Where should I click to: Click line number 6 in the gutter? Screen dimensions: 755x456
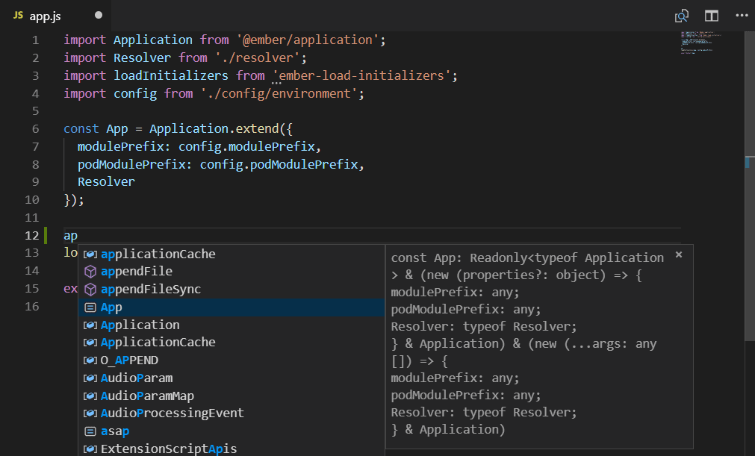coord(35,128)
